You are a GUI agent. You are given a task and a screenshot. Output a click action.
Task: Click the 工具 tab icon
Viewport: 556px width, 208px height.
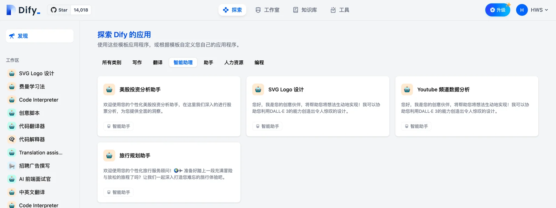click(333, 10)
